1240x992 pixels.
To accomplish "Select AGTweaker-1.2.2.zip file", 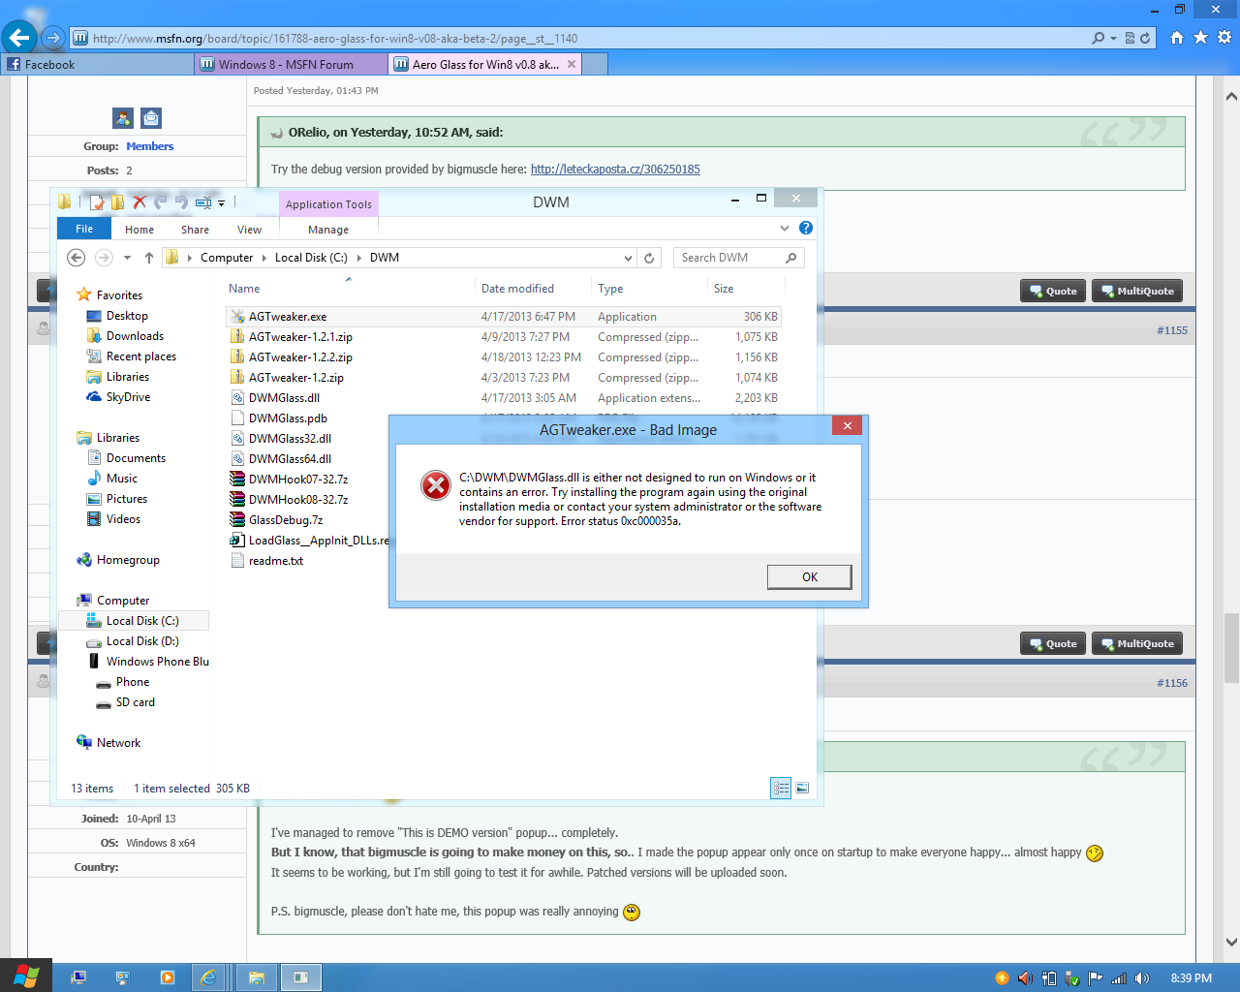I will point(300,357).
